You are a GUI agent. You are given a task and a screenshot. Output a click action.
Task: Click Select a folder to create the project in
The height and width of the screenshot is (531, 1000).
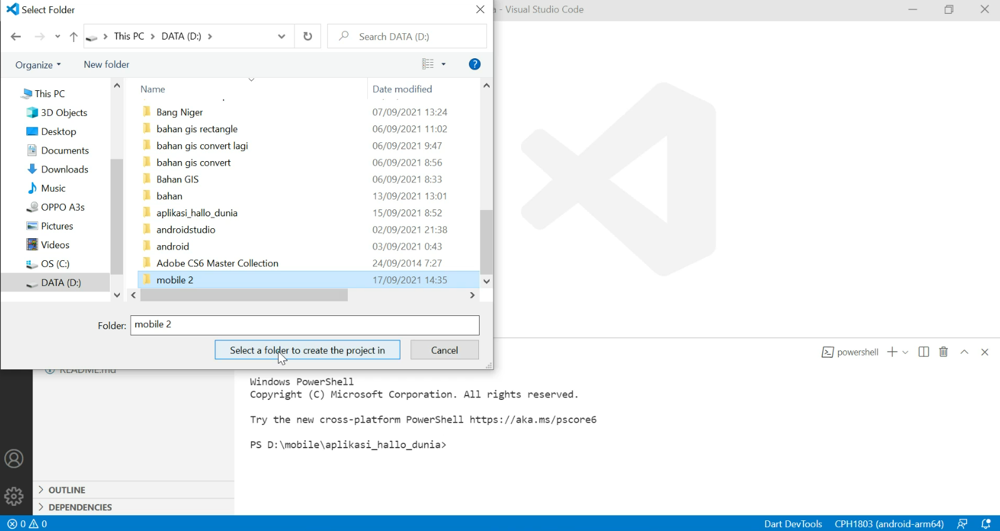coord(308,350)
